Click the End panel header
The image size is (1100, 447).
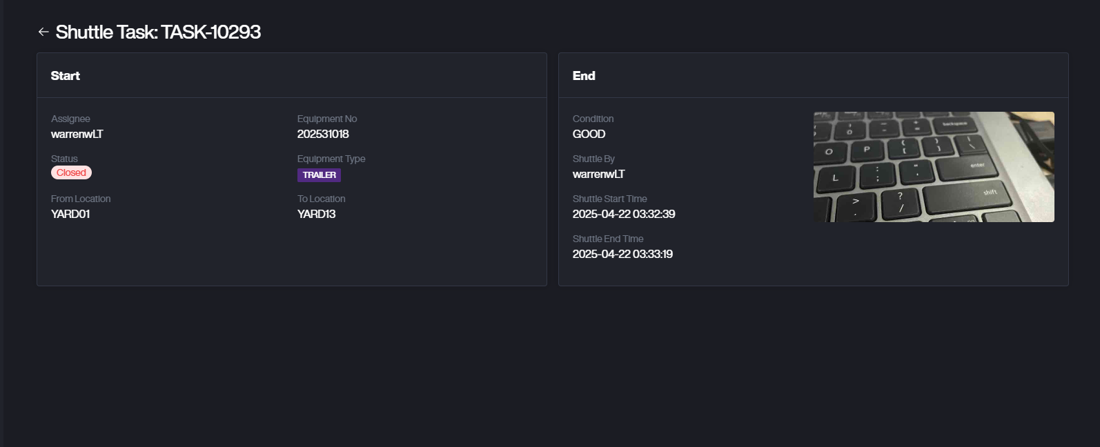tap(584, 76)
